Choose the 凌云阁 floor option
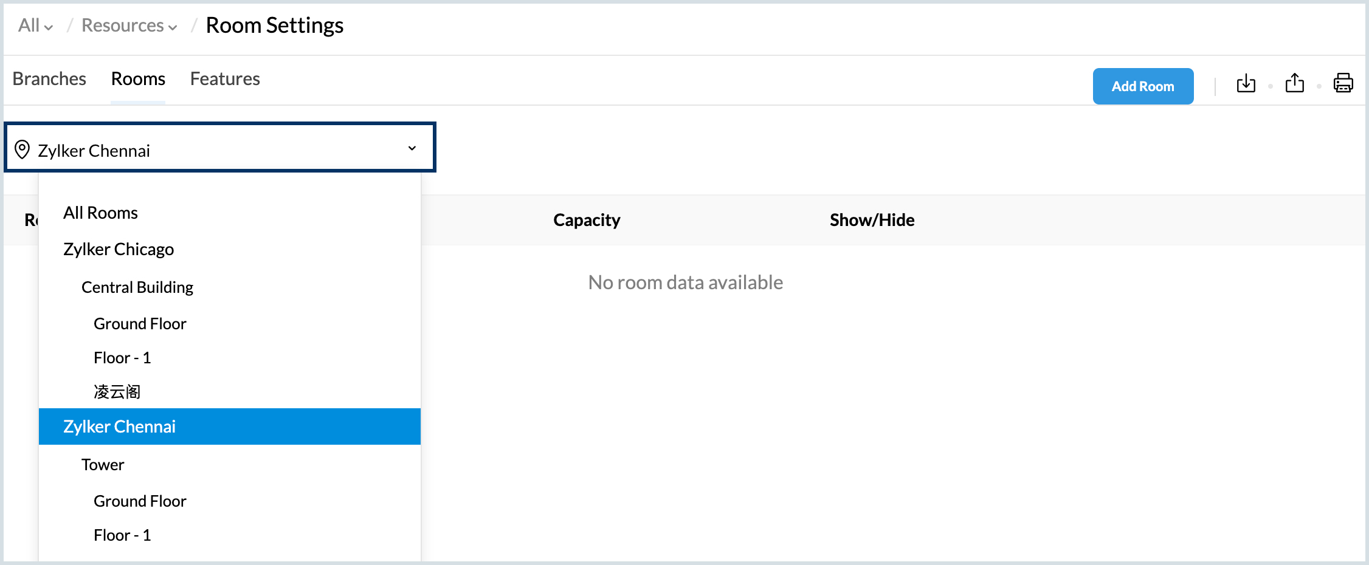The image size is (1369, 565). click(117, 392)
